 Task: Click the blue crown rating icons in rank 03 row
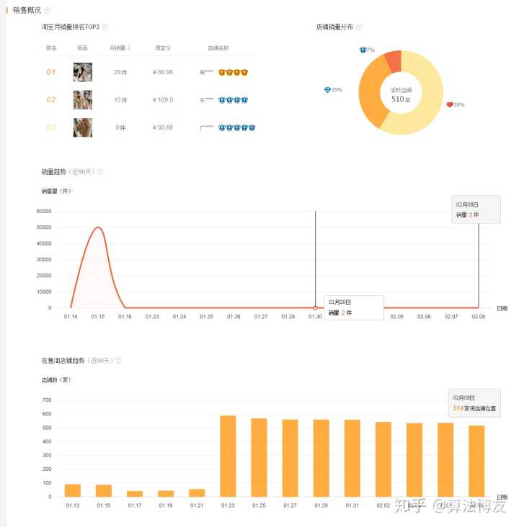(x=236, y=127)
